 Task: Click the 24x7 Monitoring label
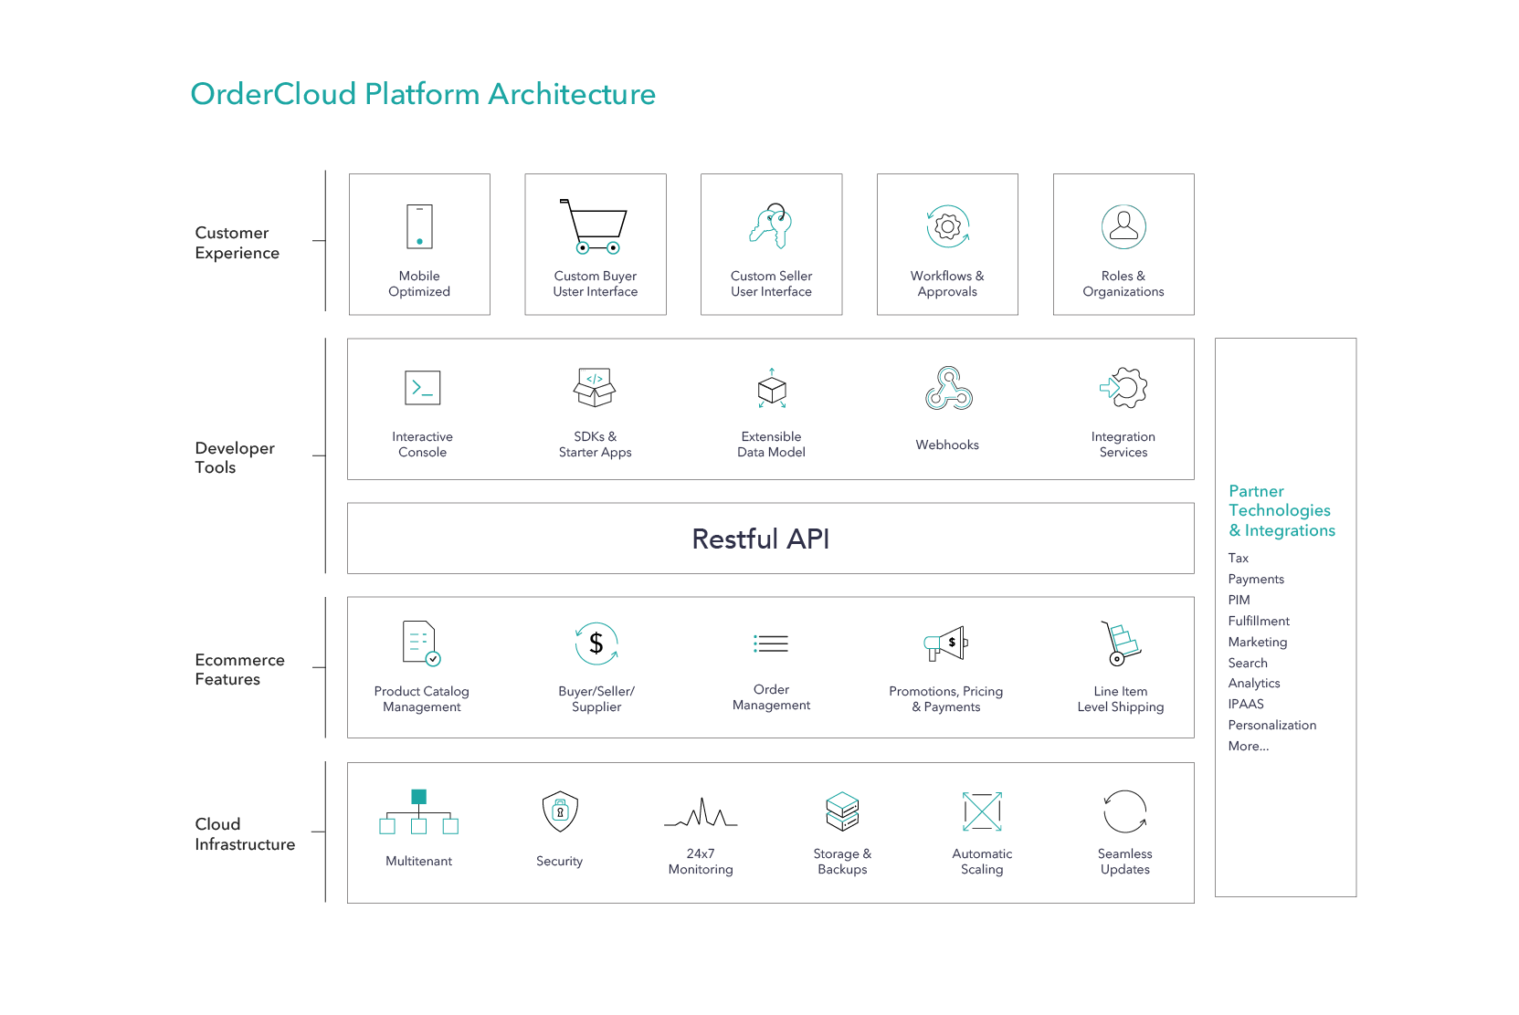[x=701, y=862]
